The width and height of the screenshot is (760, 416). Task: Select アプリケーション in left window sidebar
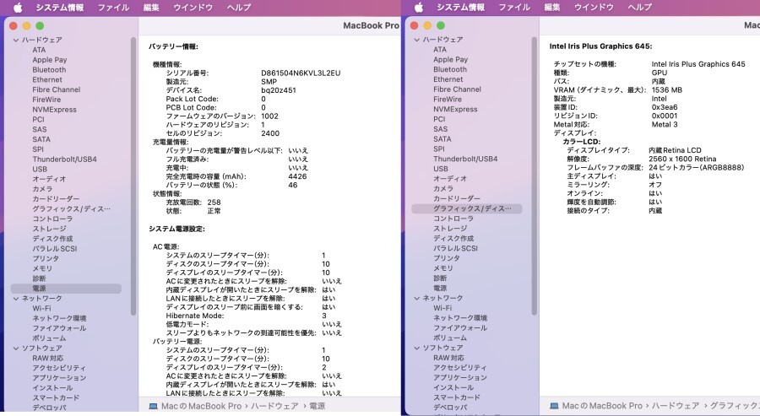[x=59, y=378]
